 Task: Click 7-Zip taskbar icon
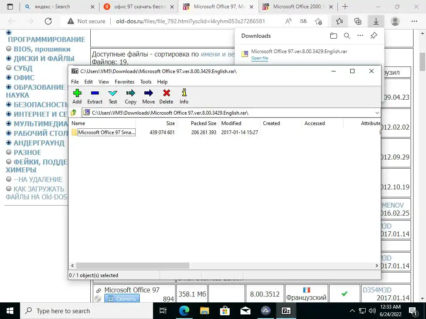(286, 311)
